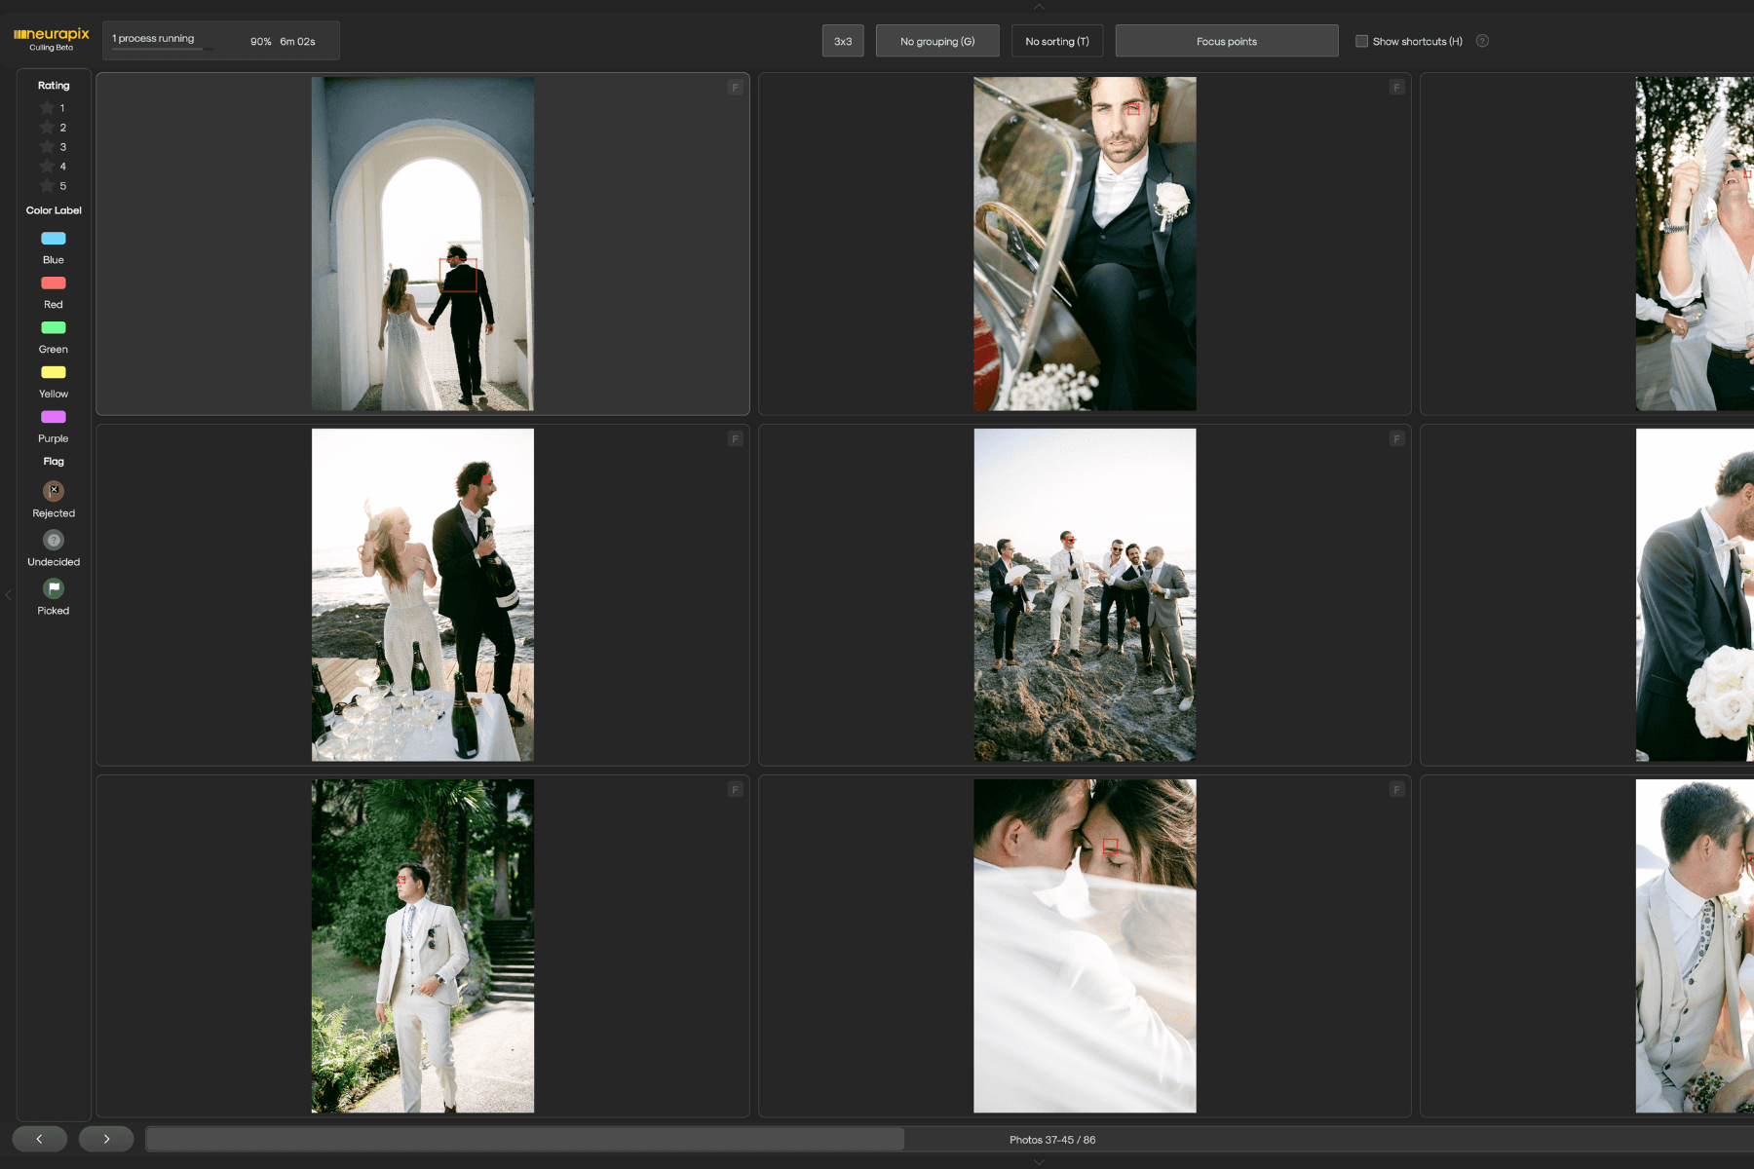Open the 1 process running status

click(x=221, y=41)
